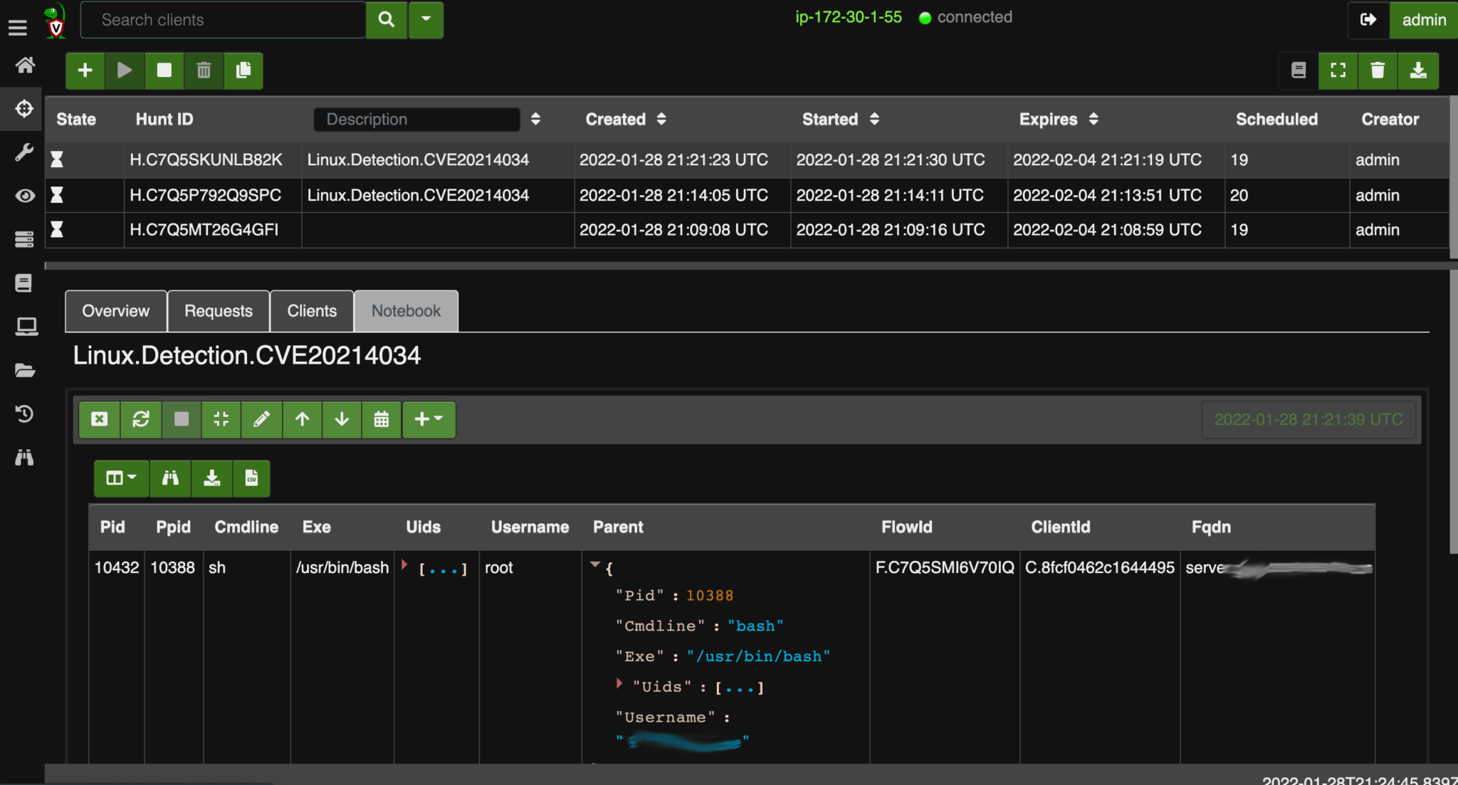This screenshot has width=1458, height=785.
Task: Click the binoculars filter icon in table toolbar
Action: pos(170,478)
